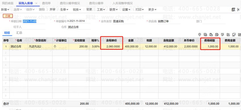241x110 pixels.
Task: Expand the 设置 dropdown
Action: [126, 10]
